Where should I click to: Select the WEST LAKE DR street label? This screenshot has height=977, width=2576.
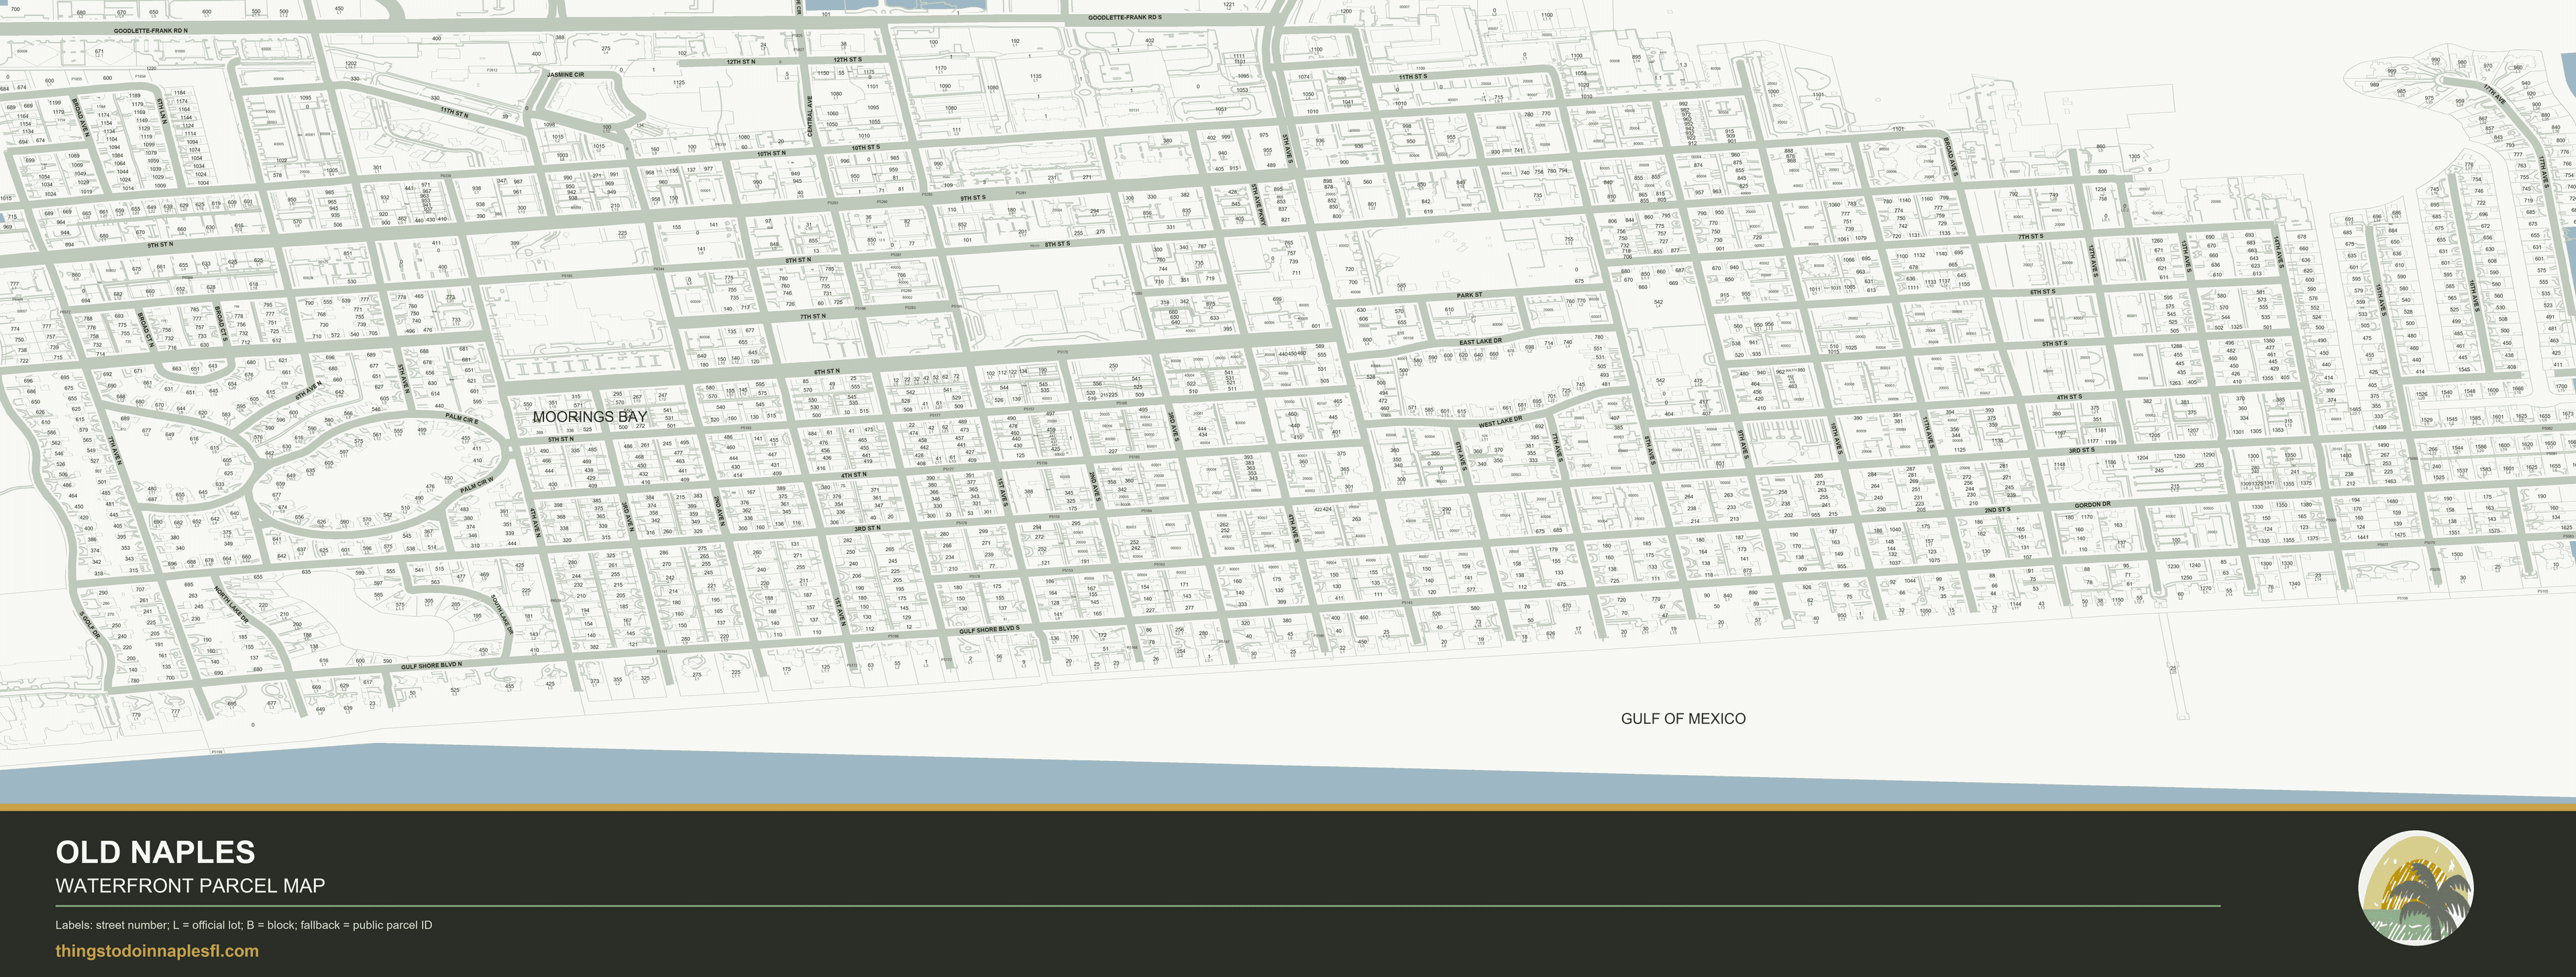click(1500, 422)
